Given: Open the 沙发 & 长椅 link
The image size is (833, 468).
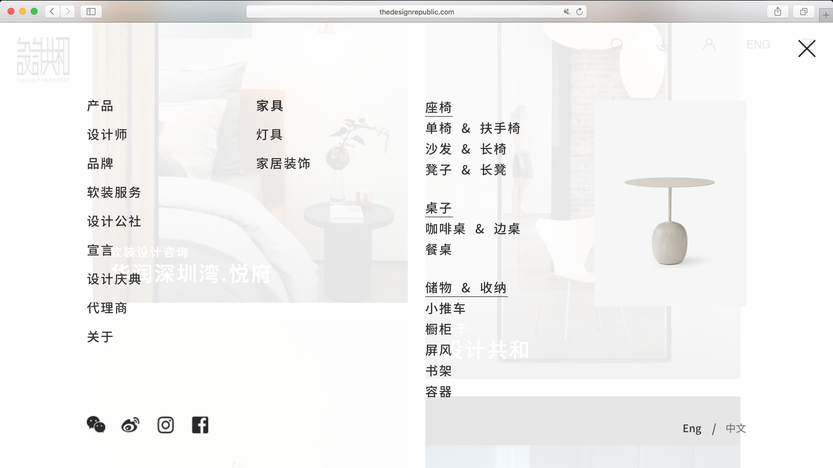Looking at the screenshot, I should pyautogui.click(x=466, y=149).
